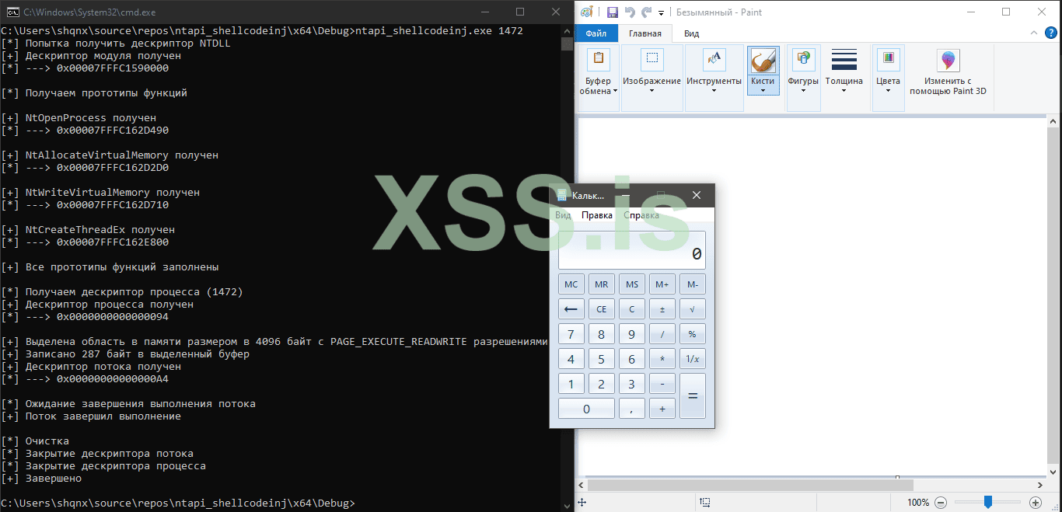Click the Save icon in Paint's quick access toolbar
Screen dimensions: 1062x512
tap(613, 12)
